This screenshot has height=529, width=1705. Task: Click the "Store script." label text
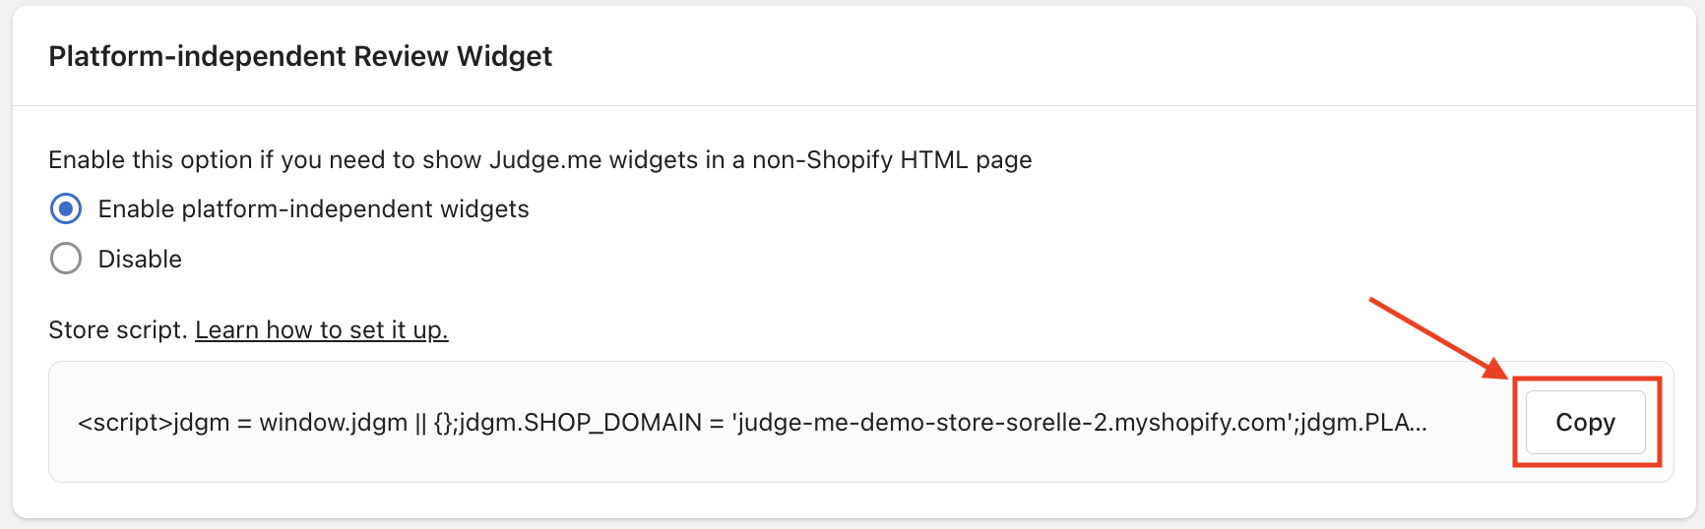point(117,330)
